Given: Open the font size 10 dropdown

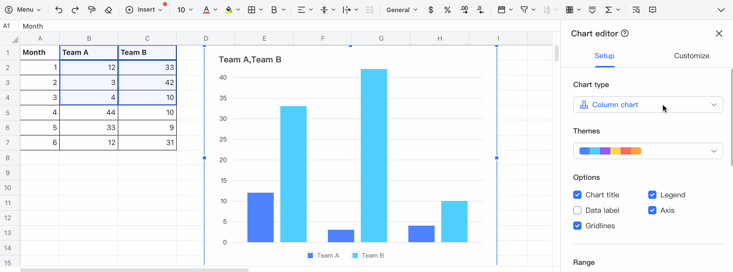Looking at the screenshot, I should [185, 10].
